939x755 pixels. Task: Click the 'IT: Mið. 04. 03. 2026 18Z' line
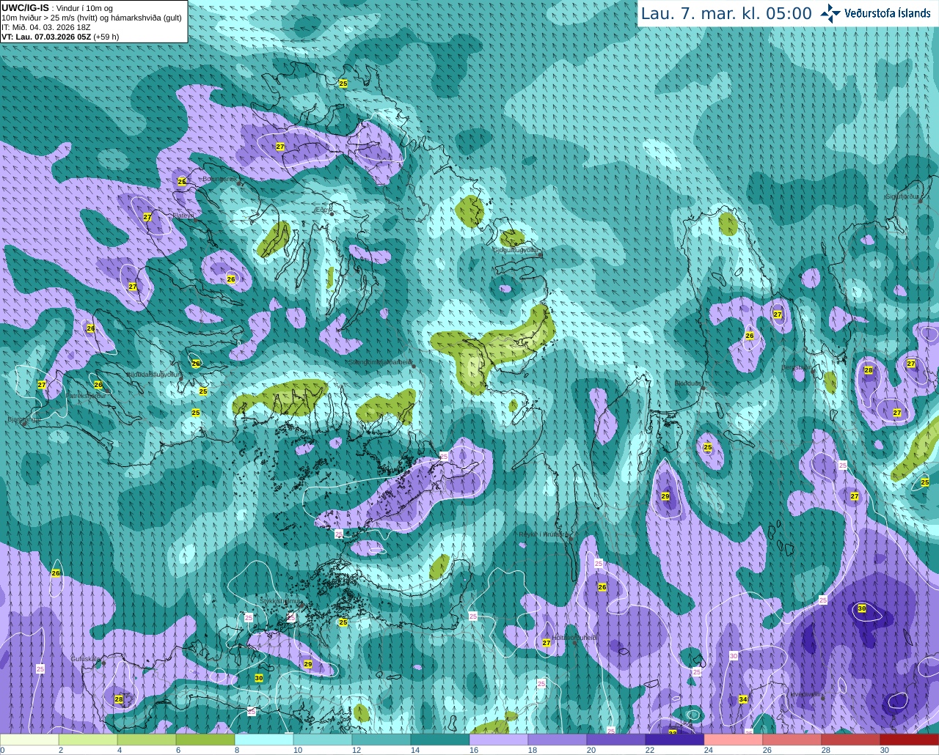pyautogui.click(x=46, y=27)
